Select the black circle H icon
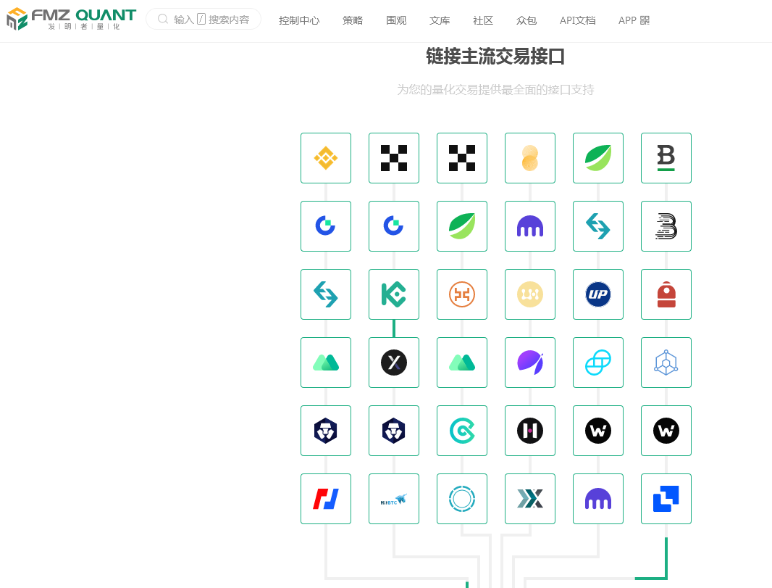Screen dimensions: 772x588 click(x=530, y=431)
